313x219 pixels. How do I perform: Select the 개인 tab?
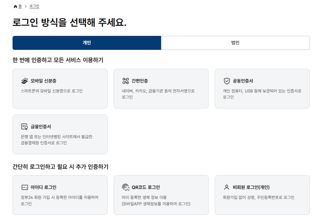point(87,43)
